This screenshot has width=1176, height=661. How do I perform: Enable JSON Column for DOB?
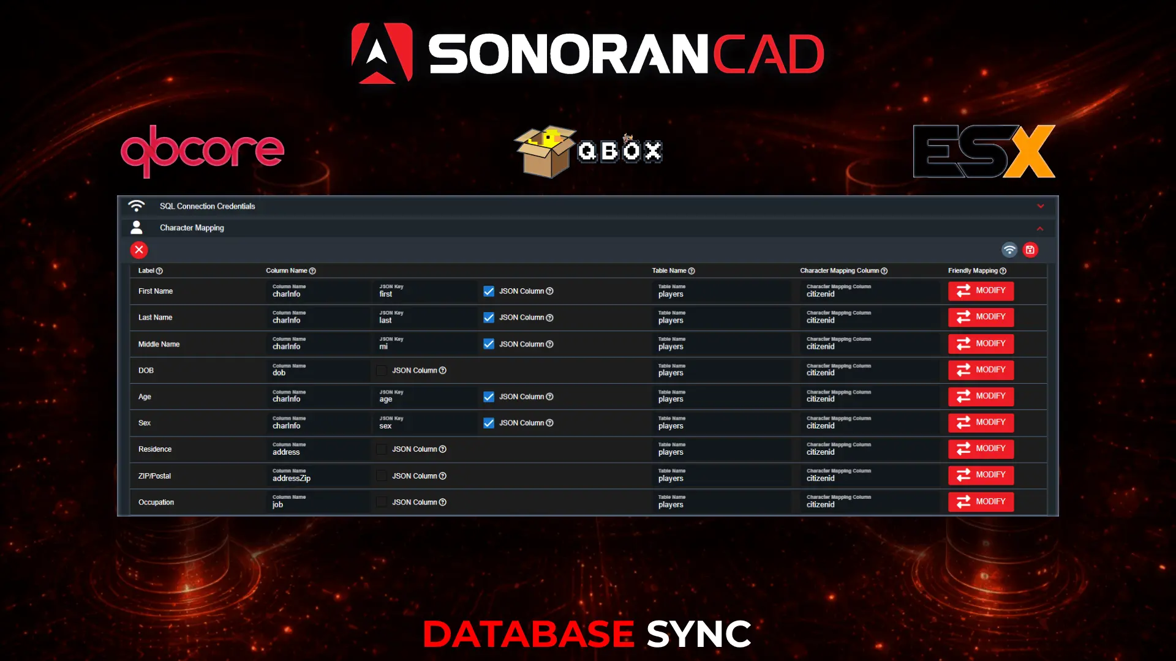(382, 370)
